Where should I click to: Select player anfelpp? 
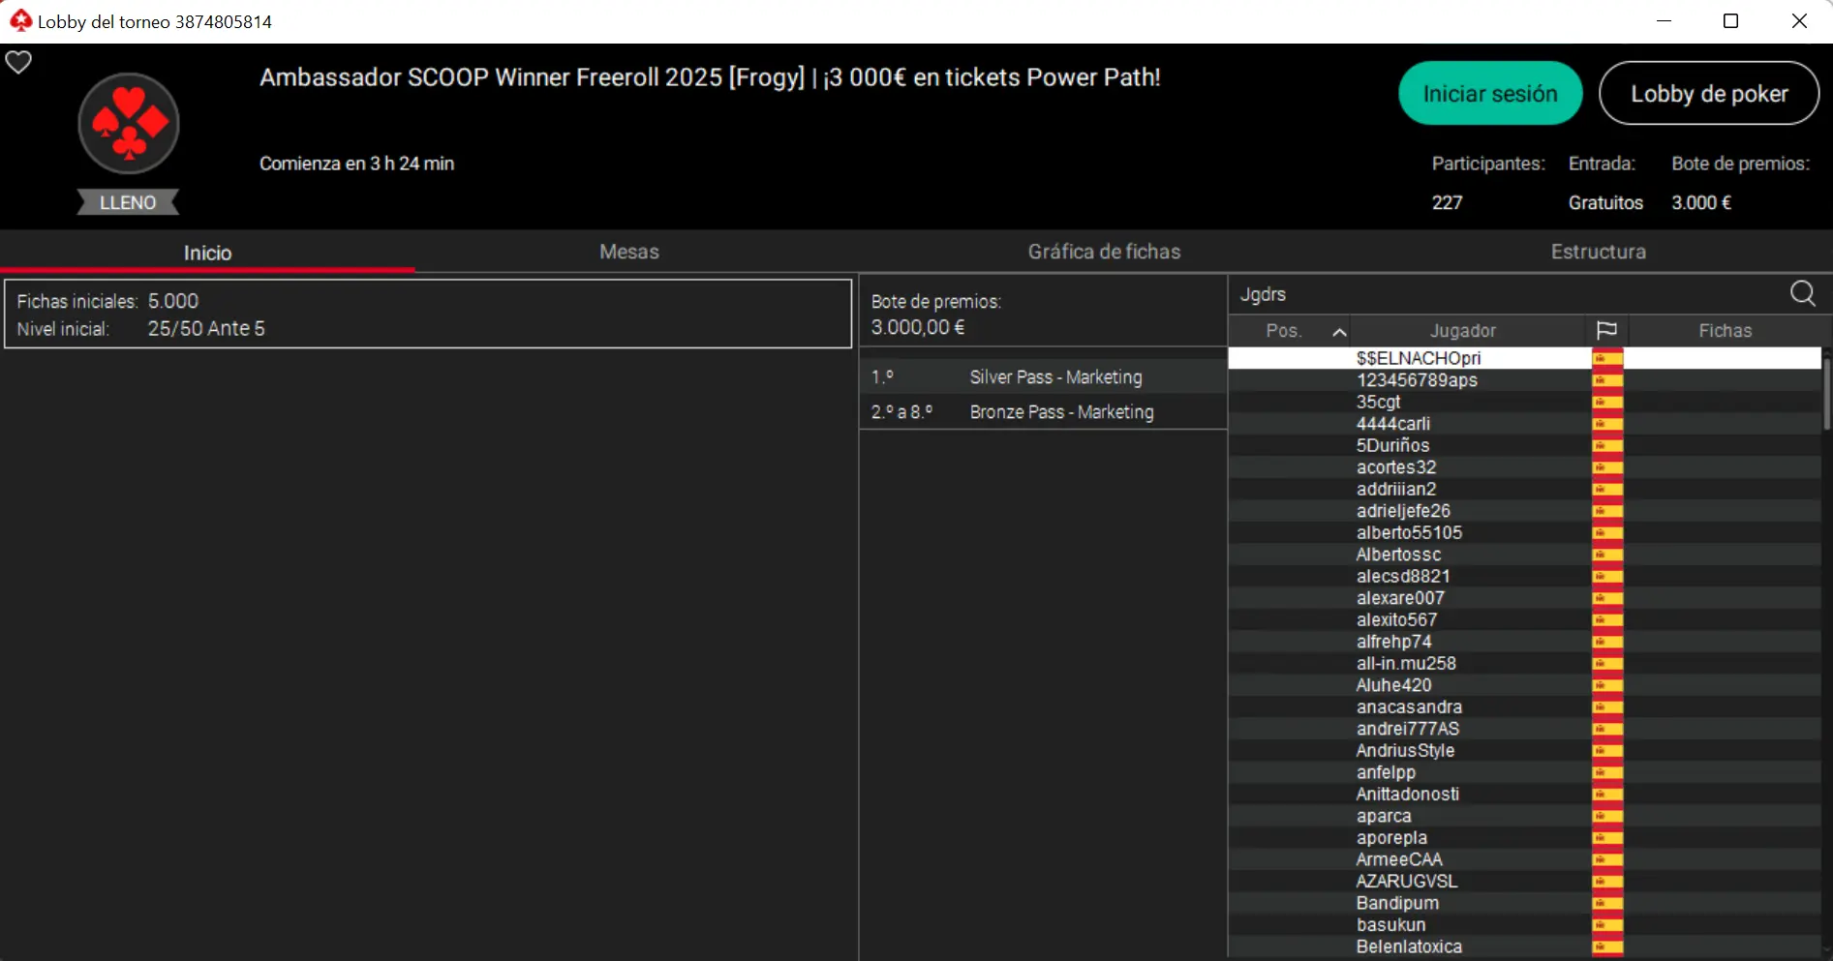pyautogui.click(x=1524, y=772)
